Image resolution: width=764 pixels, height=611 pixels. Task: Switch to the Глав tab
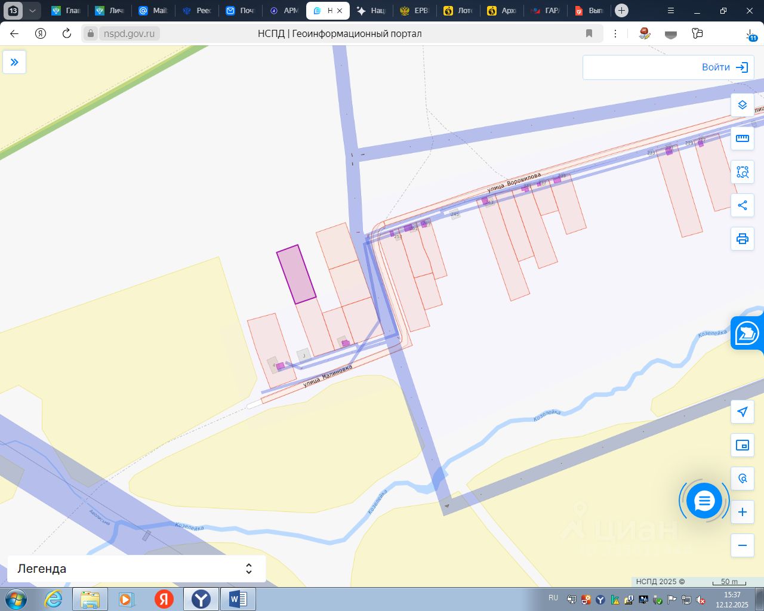(66, 11)
